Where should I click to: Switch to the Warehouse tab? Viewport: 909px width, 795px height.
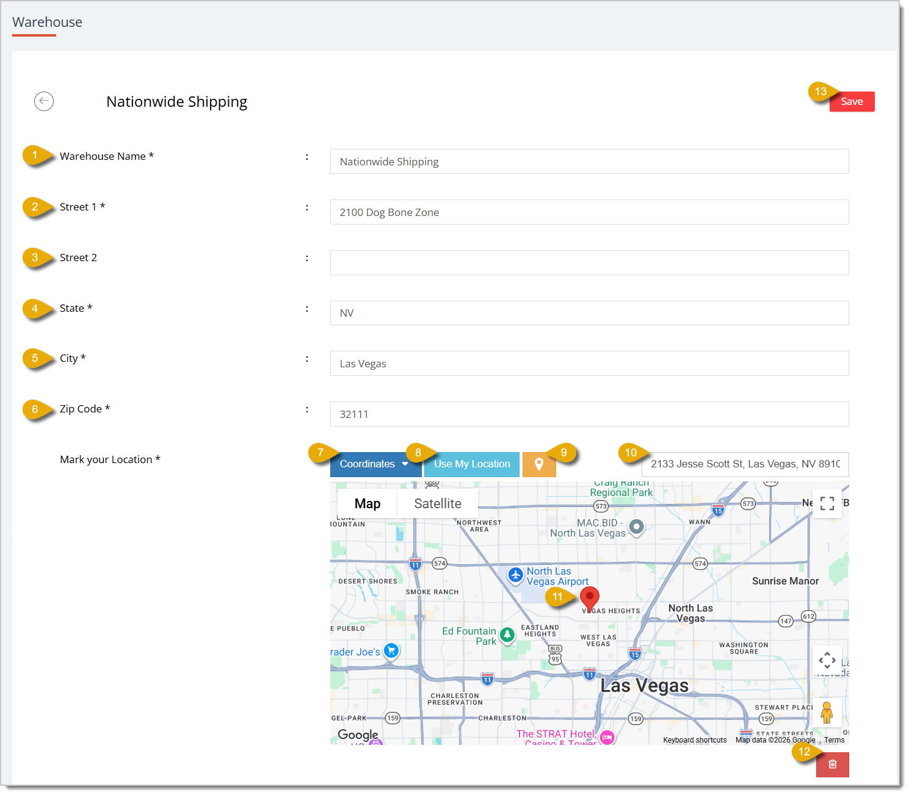pos(47,23)
